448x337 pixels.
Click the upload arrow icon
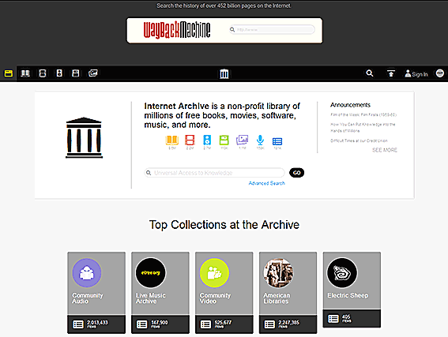(391, 73)
